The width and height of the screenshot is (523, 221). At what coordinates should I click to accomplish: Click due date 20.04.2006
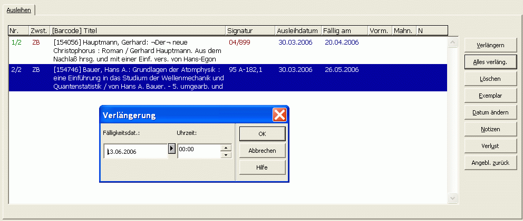(x=342, y=43)
